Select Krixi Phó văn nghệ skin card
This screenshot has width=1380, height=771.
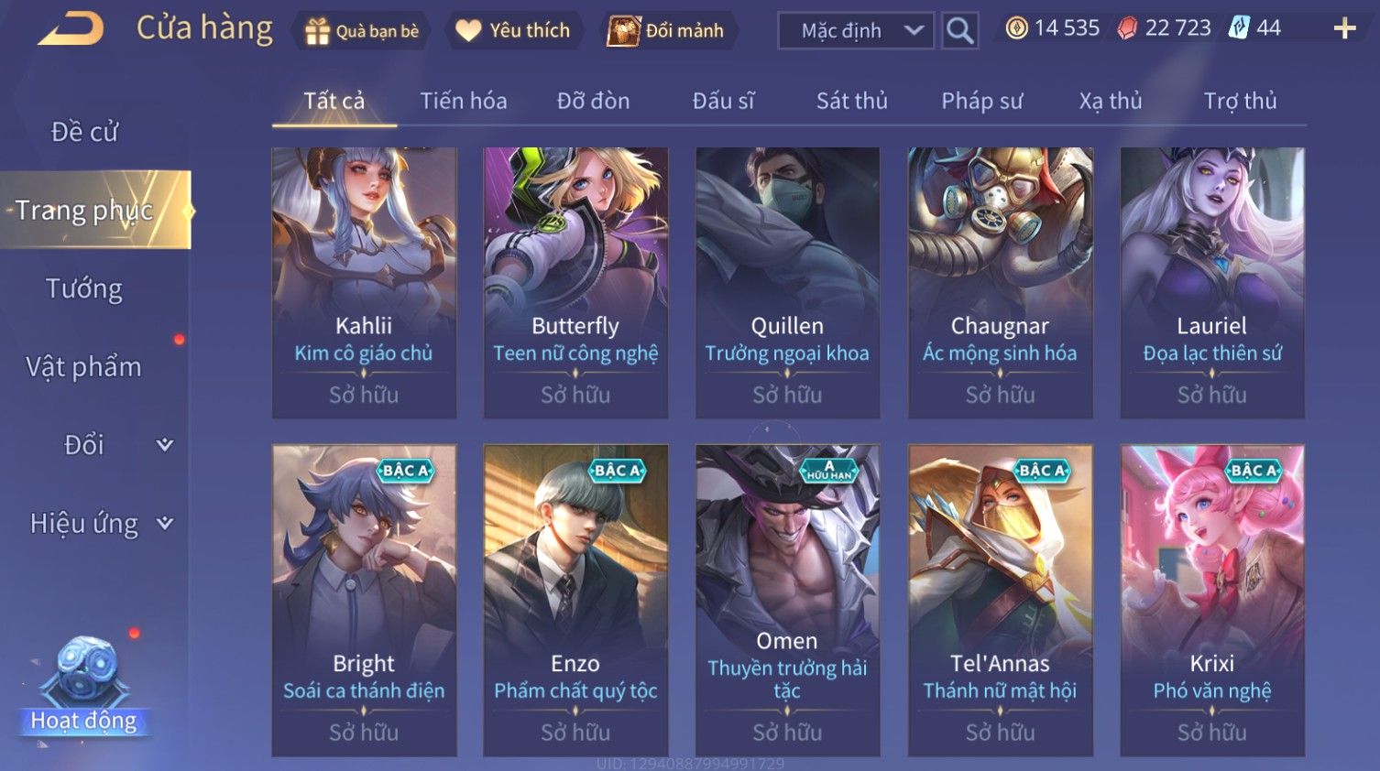[1212, 601]
